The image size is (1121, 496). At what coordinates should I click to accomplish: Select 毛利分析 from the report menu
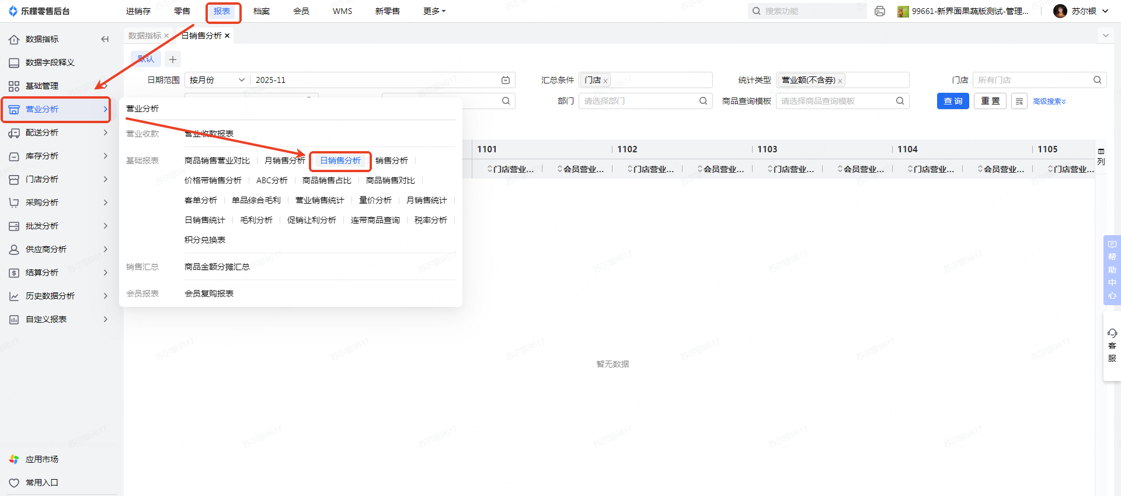pos(256,220)
